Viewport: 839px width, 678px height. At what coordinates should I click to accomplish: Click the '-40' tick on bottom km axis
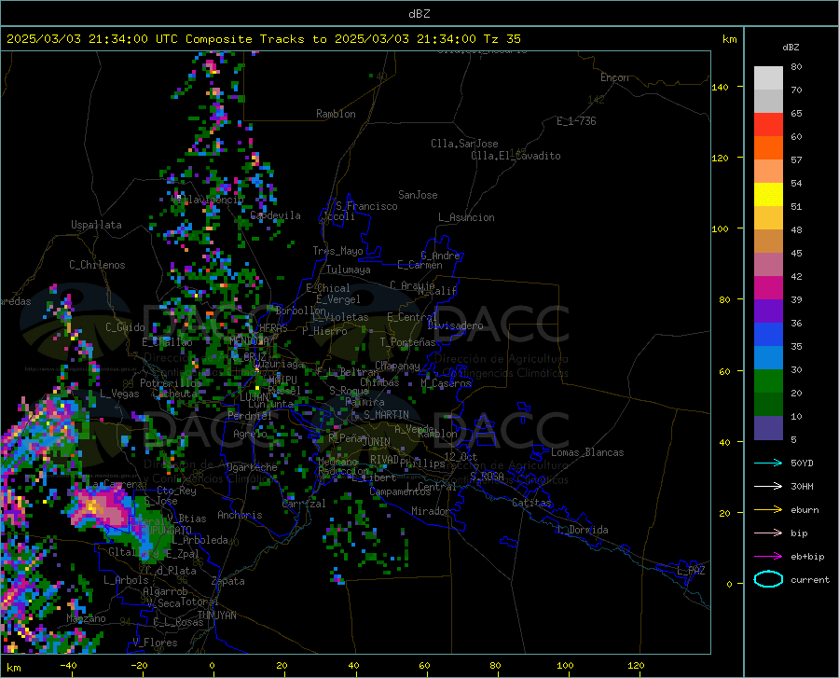point(68,665)
